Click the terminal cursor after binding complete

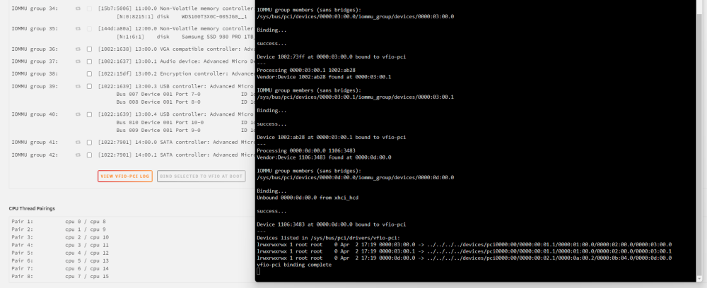(x=258, y=271)
